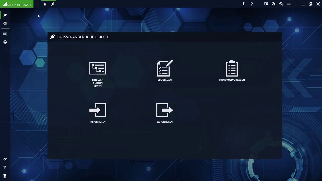This screenshot has width=322, height=181.
Task: Go to the home screen via house icon
Action: [45, 4]
